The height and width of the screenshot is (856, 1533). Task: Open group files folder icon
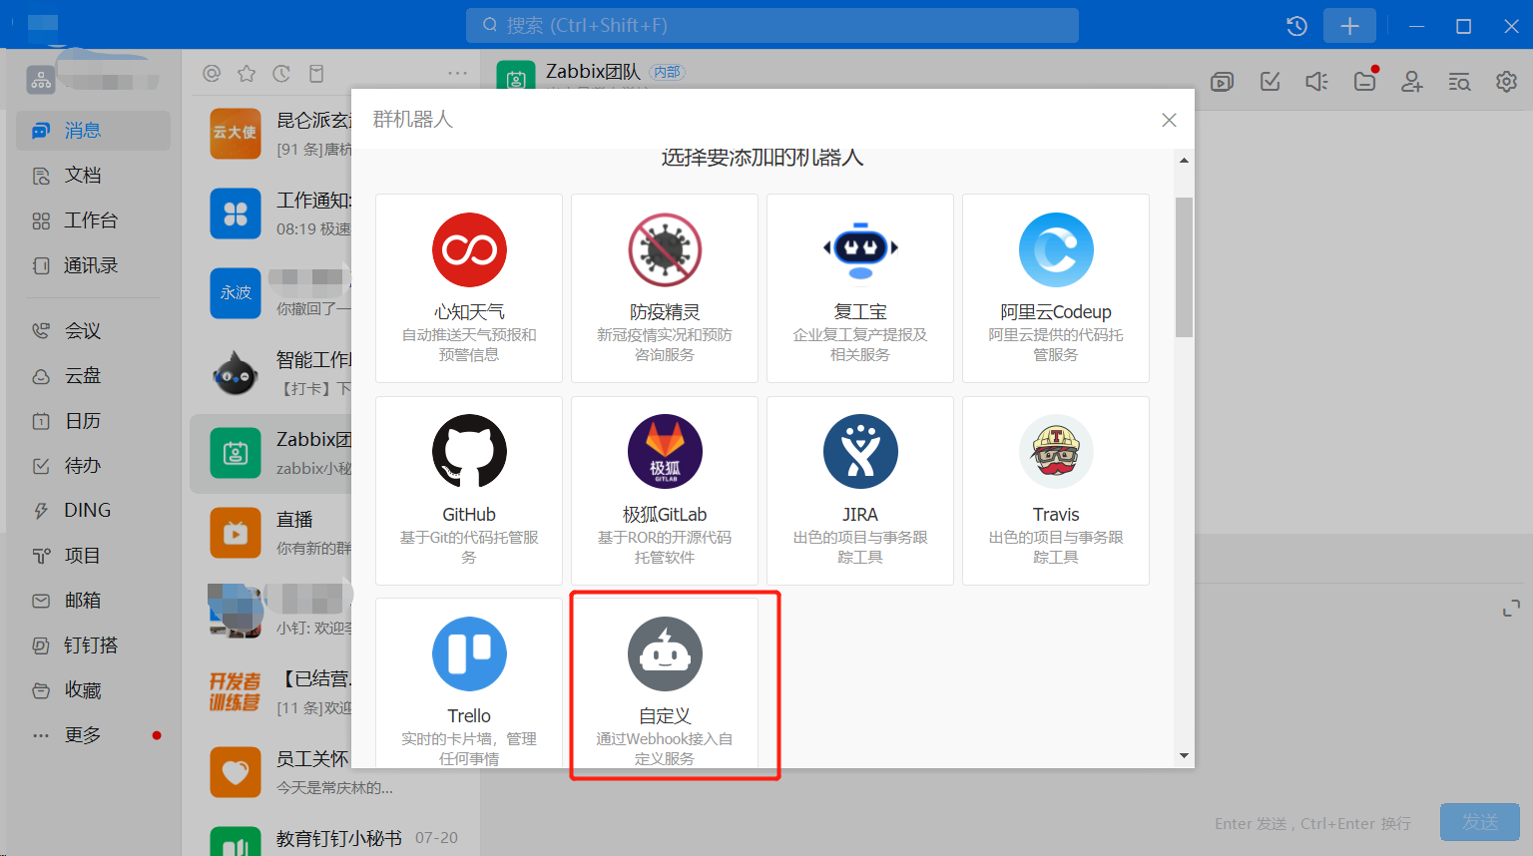tap(1364, 82)
